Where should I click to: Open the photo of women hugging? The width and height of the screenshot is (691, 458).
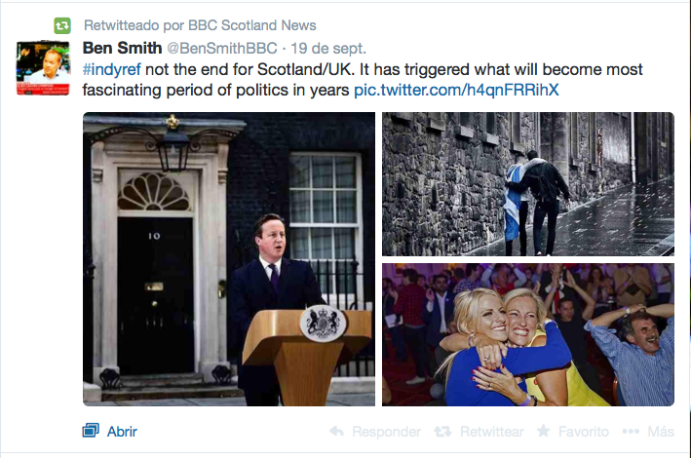527,334
